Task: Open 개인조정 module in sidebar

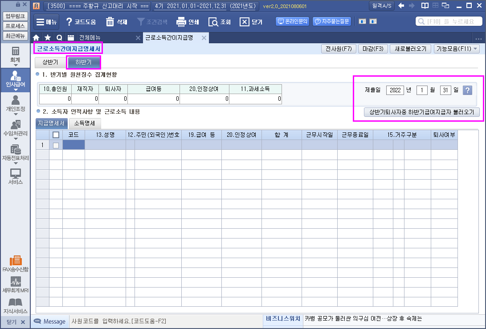Action: (x=15, y=104)
